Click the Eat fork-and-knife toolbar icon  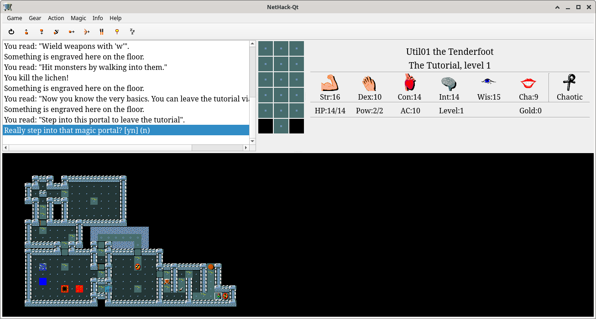(102, 32)
